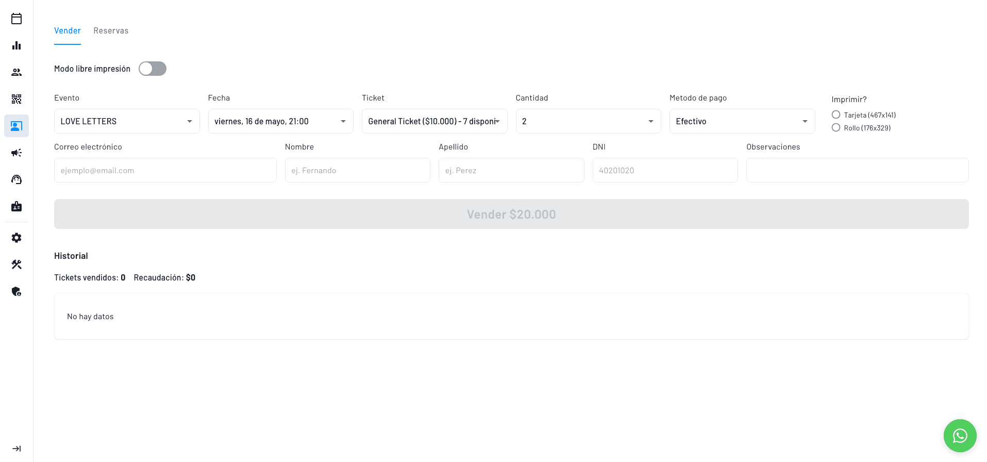Expand the sidebar with the arrow icon
This screenshot has height=462, width=987.
pos(16,449)
